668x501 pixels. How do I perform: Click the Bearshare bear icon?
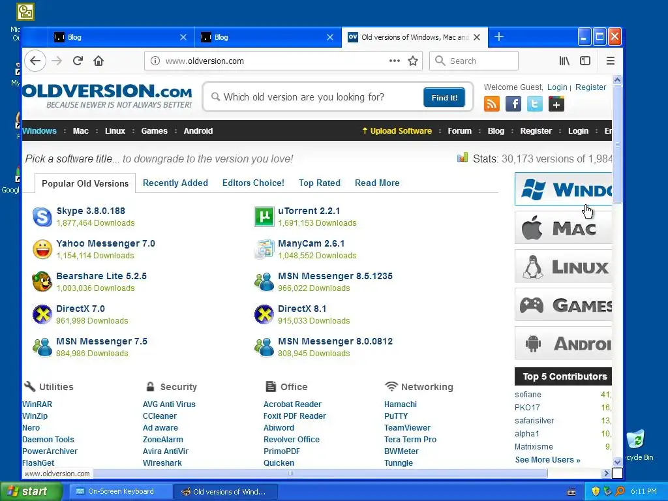point(42,282)
